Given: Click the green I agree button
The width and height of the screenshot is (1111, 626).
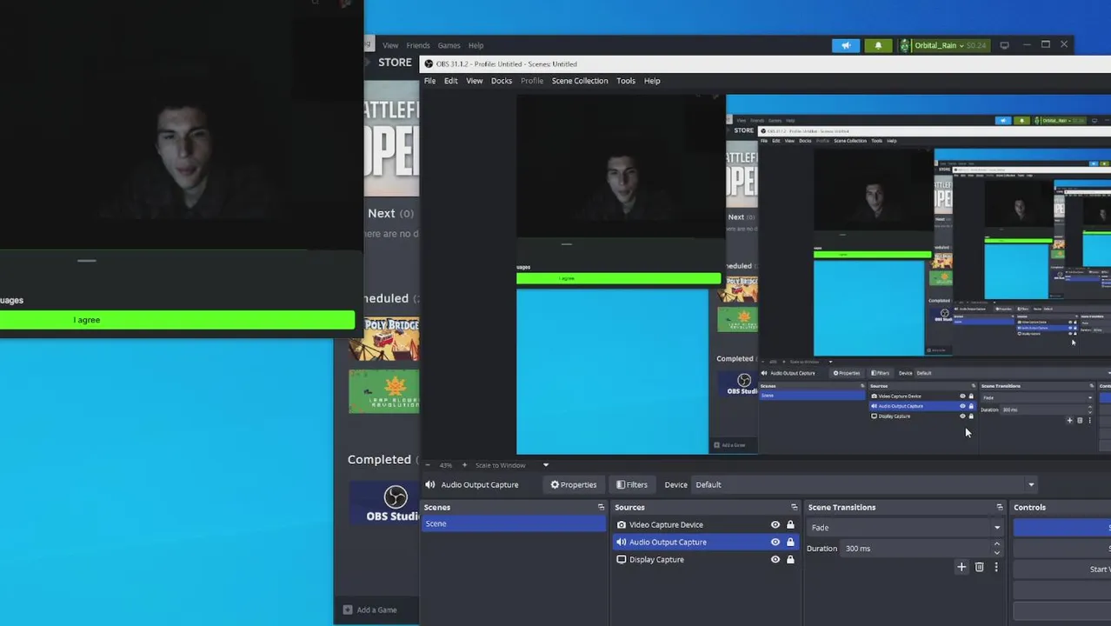Looking at the screenshot, I should click(177, 320).
